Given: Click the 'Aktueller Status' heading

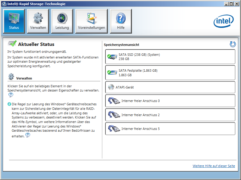Looking at the screenshot, I should click(x=36, y=44).
